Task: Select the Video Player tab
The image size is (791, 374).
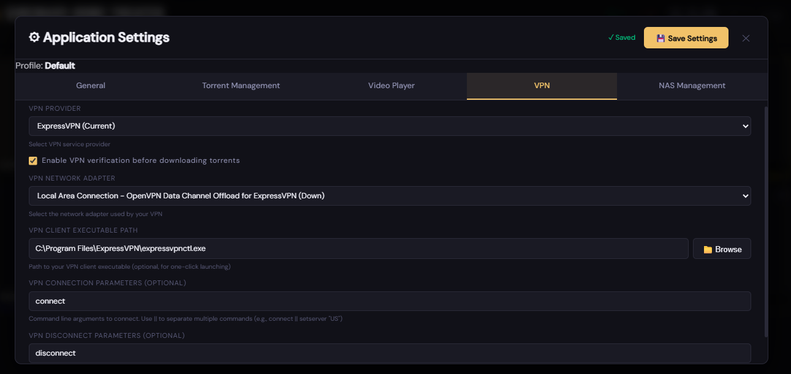Action: (391, 86)
